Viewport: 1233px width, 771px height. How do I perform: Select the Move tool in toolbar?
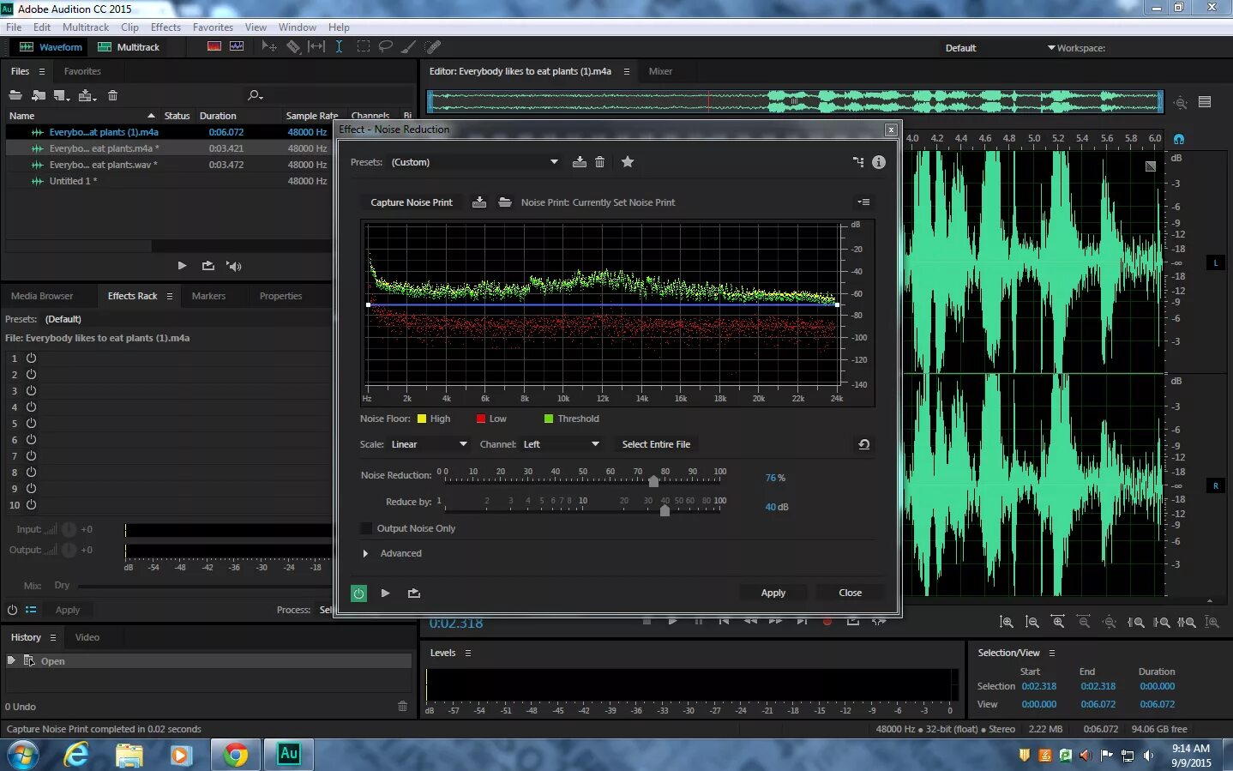coord(268,46)
